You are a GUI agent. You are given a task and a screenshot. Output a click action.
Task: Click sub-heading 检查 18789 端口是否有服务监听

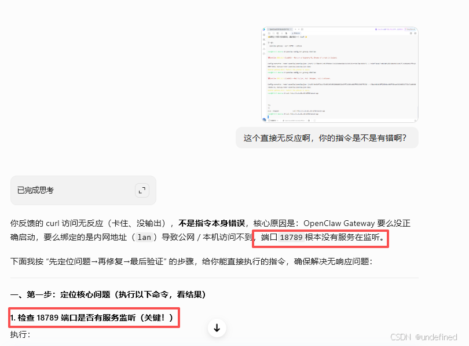pyautogui.click(x=91, y=318)
